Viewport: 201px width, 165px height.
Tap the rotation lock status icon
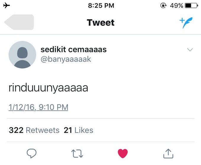point(163,5)
